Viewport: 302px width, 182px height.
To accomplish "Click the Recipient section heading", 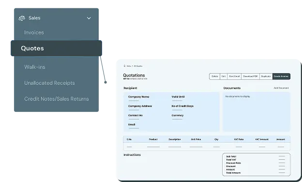I will pyautogui.click(x=130, y=88).
